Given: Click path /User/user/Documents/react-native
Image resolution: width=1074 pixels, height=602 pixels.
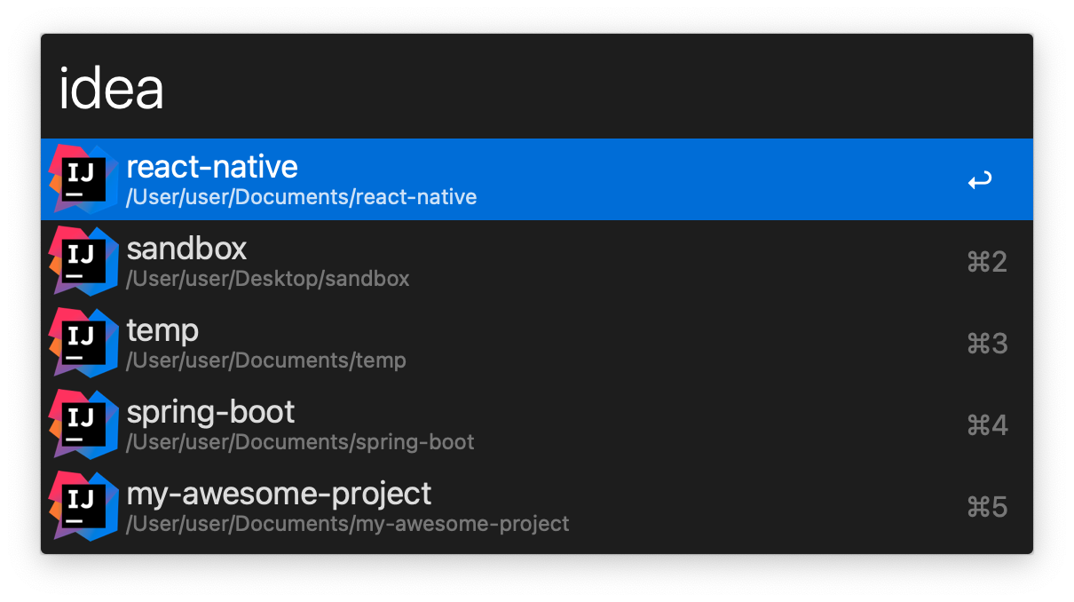Looking at the screenshot, I should tap(302, 197).
